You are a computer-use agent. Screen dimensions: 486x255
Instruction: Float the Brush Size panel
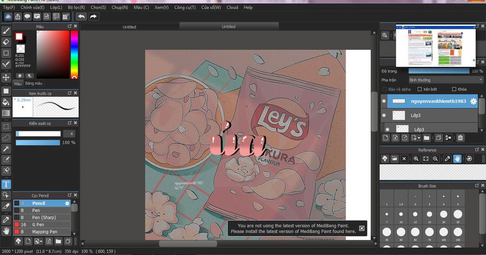pyautogui.click(x=477, y=186)
